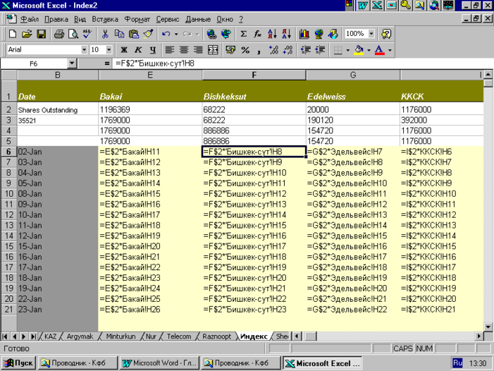This screenshot has height=371, width=494.
Task: Toggle bold formatting (Ж)
Action: click(x=124, y=50)
